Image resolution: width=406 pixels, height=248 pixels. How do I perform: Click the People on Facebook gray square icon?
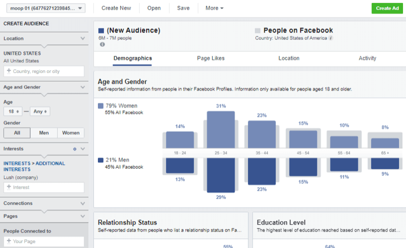[258, 31]
